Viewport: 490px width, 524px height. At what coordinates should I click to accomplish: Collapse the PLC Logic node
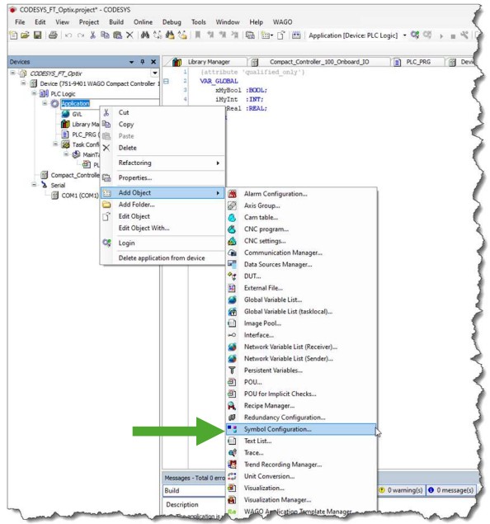34,93
